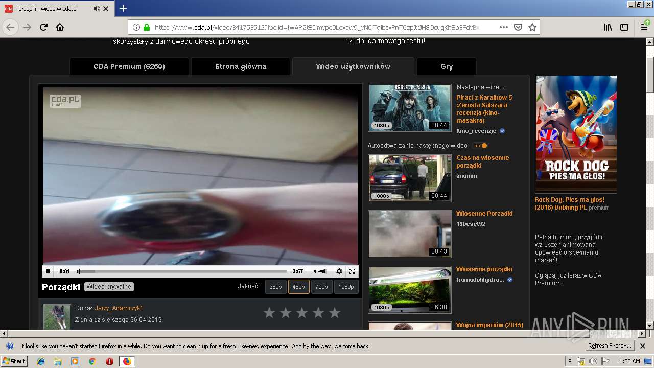Rate the video four stars

click(318, 313)
